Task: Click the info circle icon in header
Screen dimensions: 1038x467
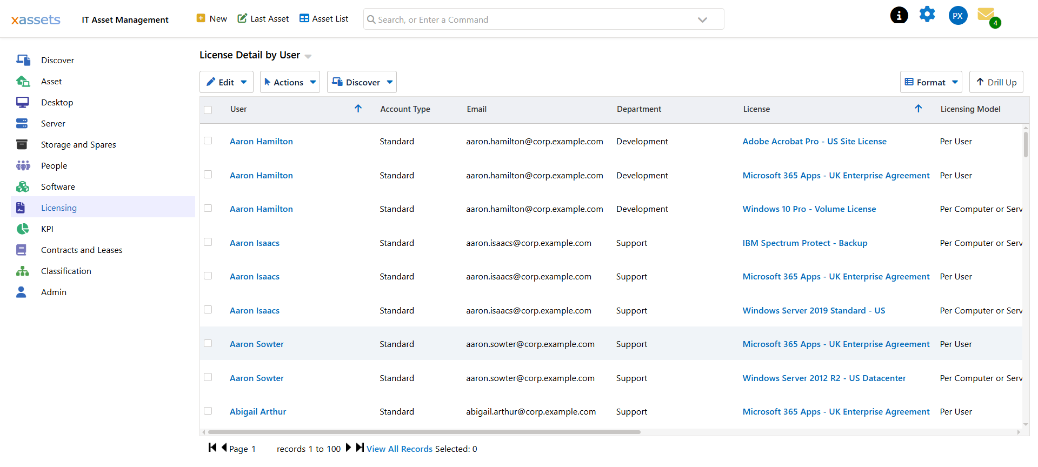Action: click(x=899, y=15)
